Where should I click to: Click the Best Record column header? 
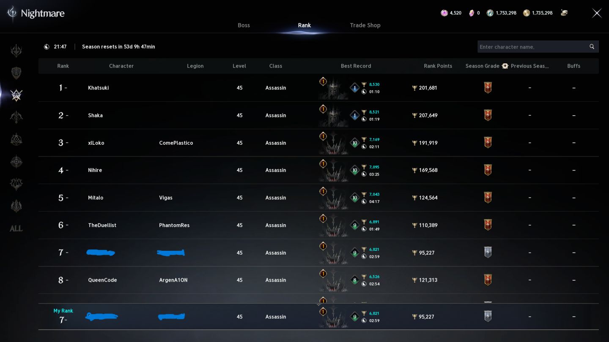tap(356, 66)
